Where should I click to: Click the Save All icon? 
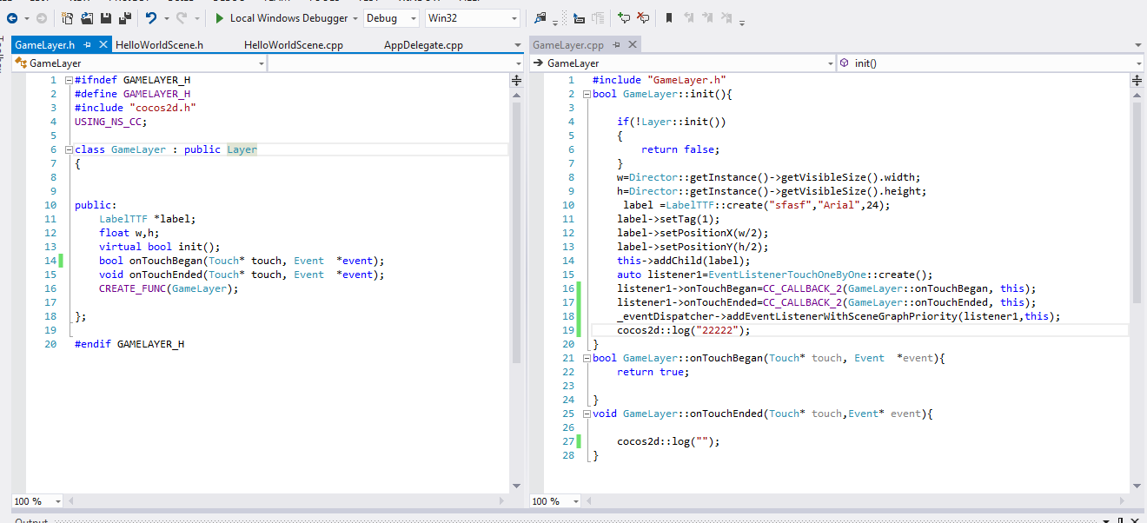click(125, 17)
